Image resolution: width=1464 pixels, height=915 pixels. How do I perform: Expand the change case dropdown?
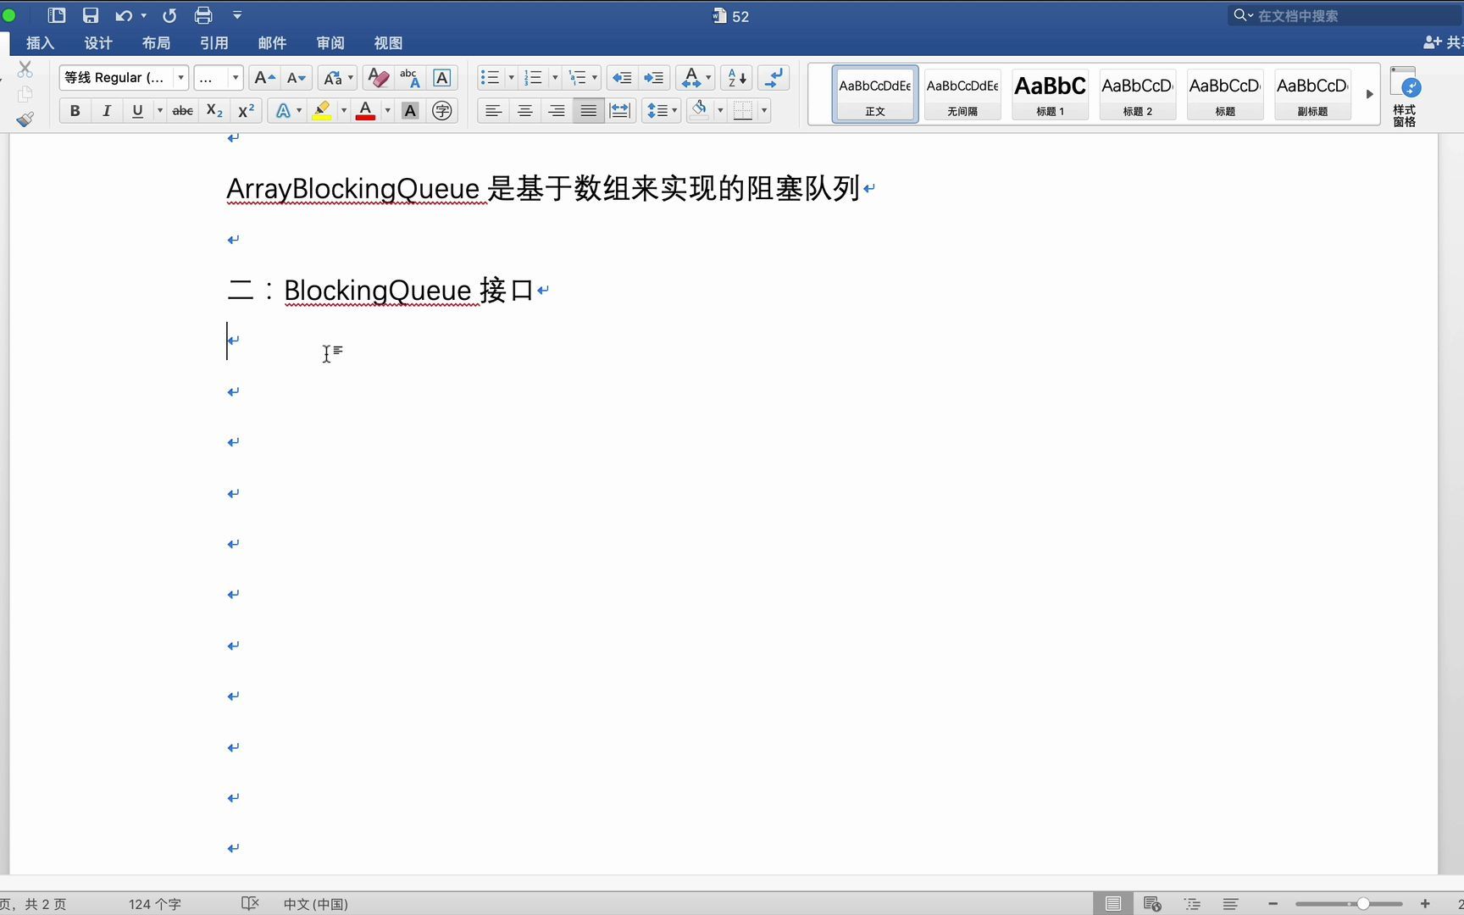tap(350, 78)
